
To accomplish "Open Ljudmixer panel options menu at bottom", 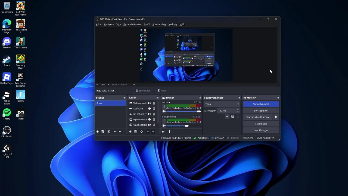I will click(x=169, y=131).
